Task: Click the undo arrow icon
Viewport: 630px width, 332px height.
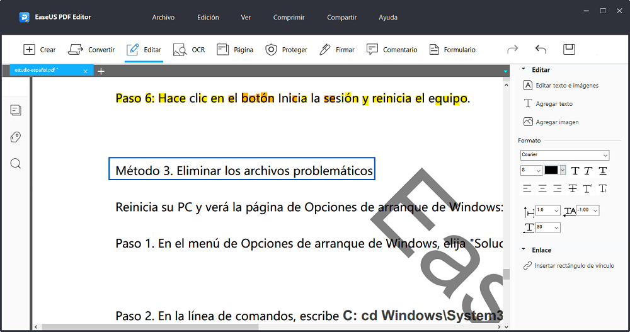Action: (541, 49)
